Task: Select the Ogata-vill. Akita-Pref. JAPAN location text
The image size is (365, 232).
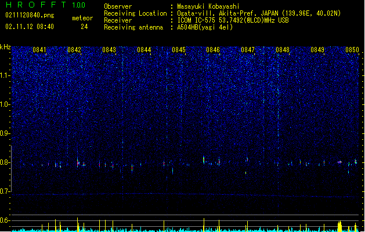Action: pyautogui.click(x=259, y=13)
